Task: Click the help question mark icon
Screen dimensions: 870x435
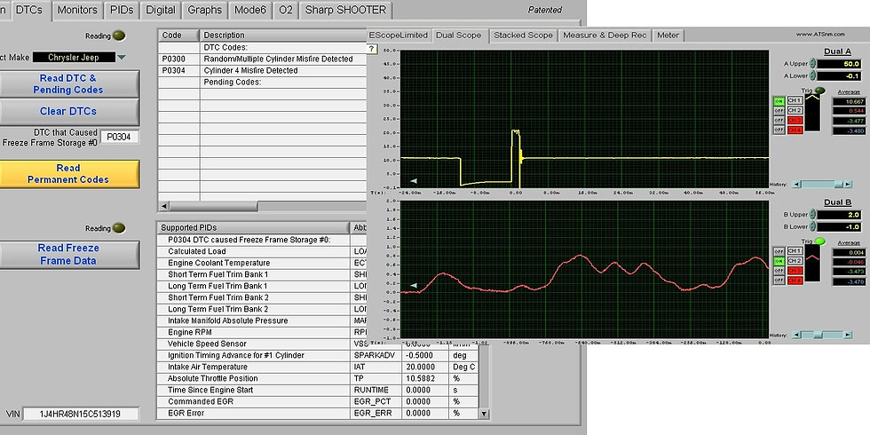Action: (372, 48)
